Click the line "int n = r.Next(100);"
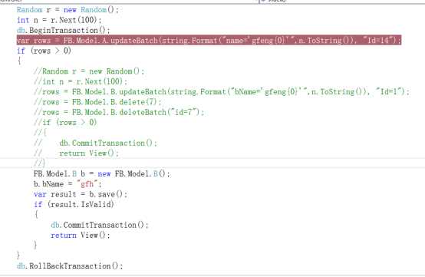The height and width of the screenshot is (277, 425). [59, 20]
